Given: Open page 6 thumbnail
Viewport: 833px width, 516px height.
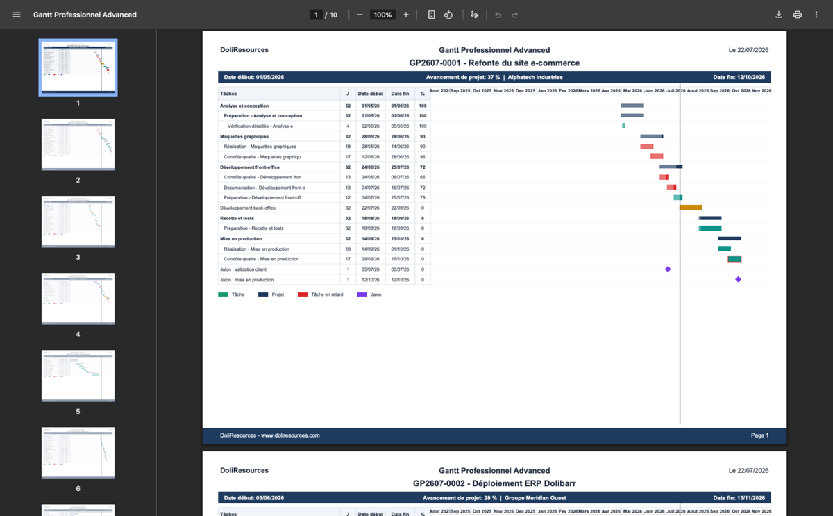Looking at the screenshot, I should click(x=78, y=453).
